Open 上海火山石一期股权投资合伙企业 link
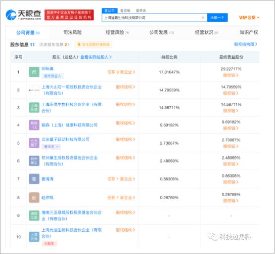The image size is (275, 254). [71, 90]
